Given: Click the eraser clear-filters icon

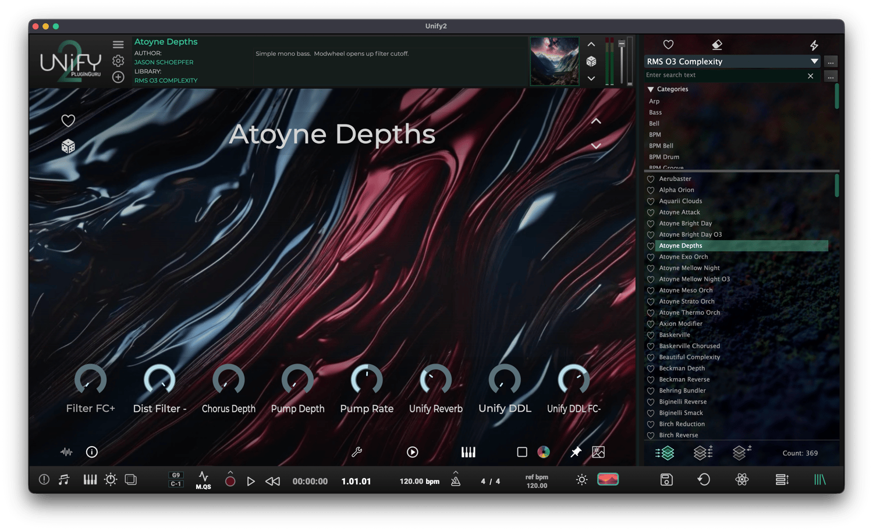Looking at the screenshot, I should coord(717,45).
